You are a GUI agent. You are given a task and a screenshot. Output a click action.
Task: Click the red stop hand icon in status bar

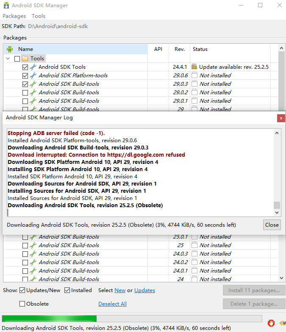coord(271,323)
